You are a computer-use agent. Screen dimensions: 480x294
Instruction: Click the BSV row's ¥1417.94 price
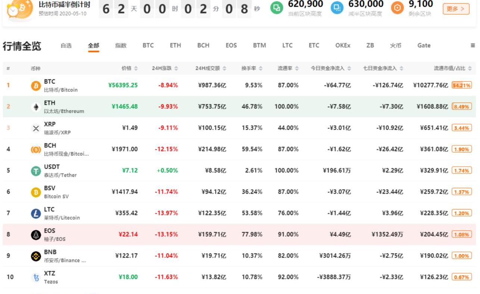tap(125, 192)
